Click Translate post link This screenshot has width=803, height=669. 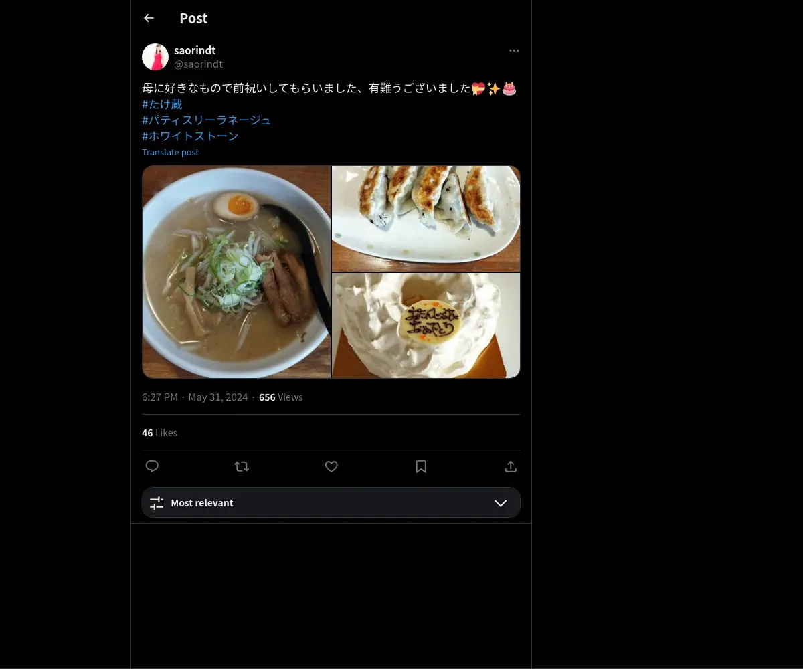coord(170,152)
